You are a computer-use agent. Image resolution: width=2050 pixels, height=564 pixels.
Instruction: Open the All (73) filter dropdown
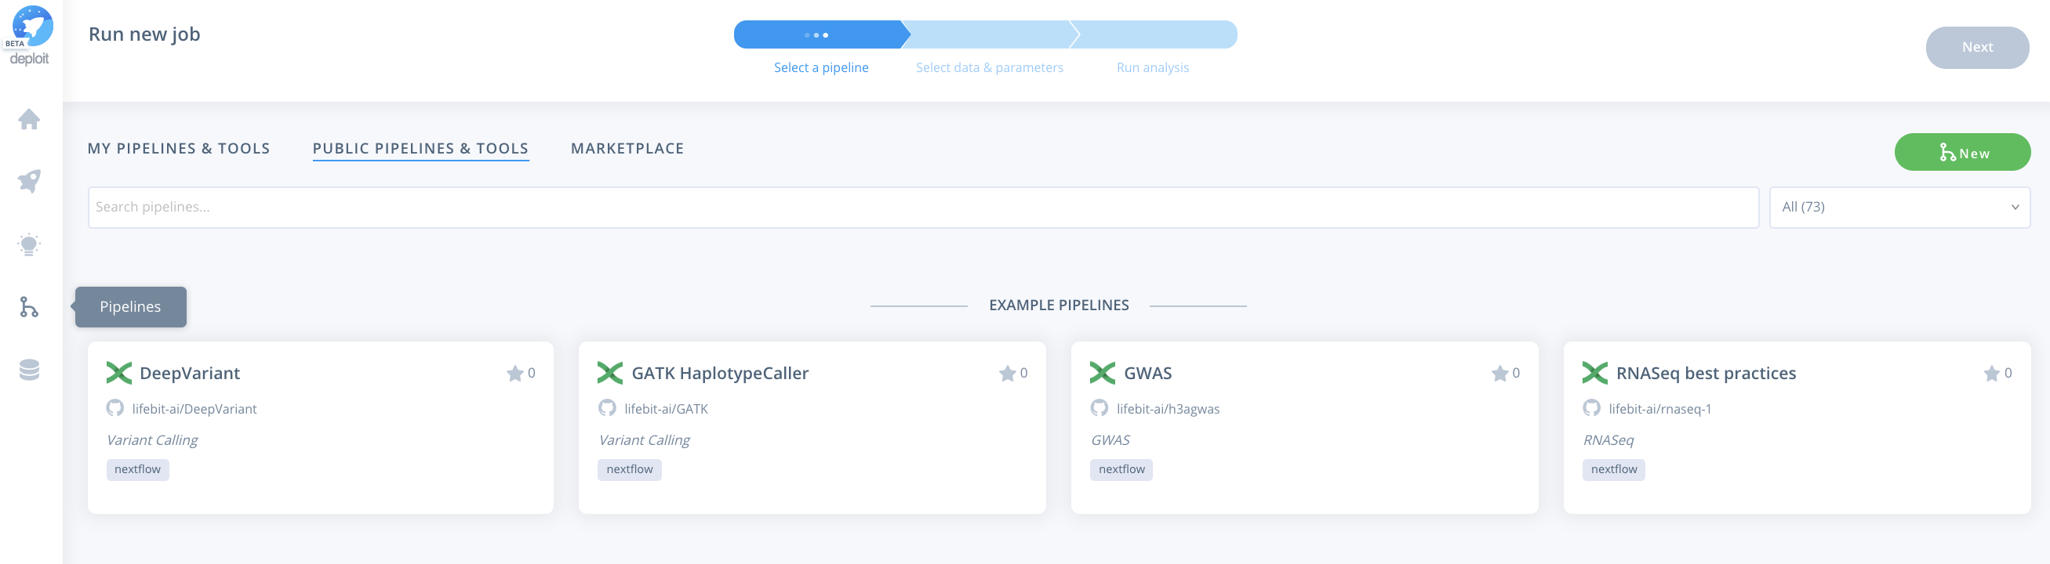[x=1899, y=208]
